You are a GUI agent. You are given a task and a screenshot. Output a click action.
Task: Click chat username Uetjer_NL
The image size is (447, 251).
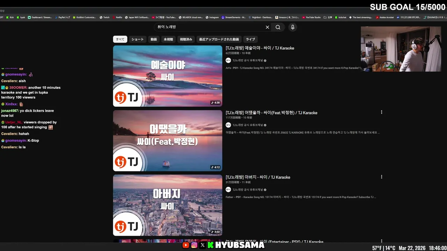(x=14, y=122)
